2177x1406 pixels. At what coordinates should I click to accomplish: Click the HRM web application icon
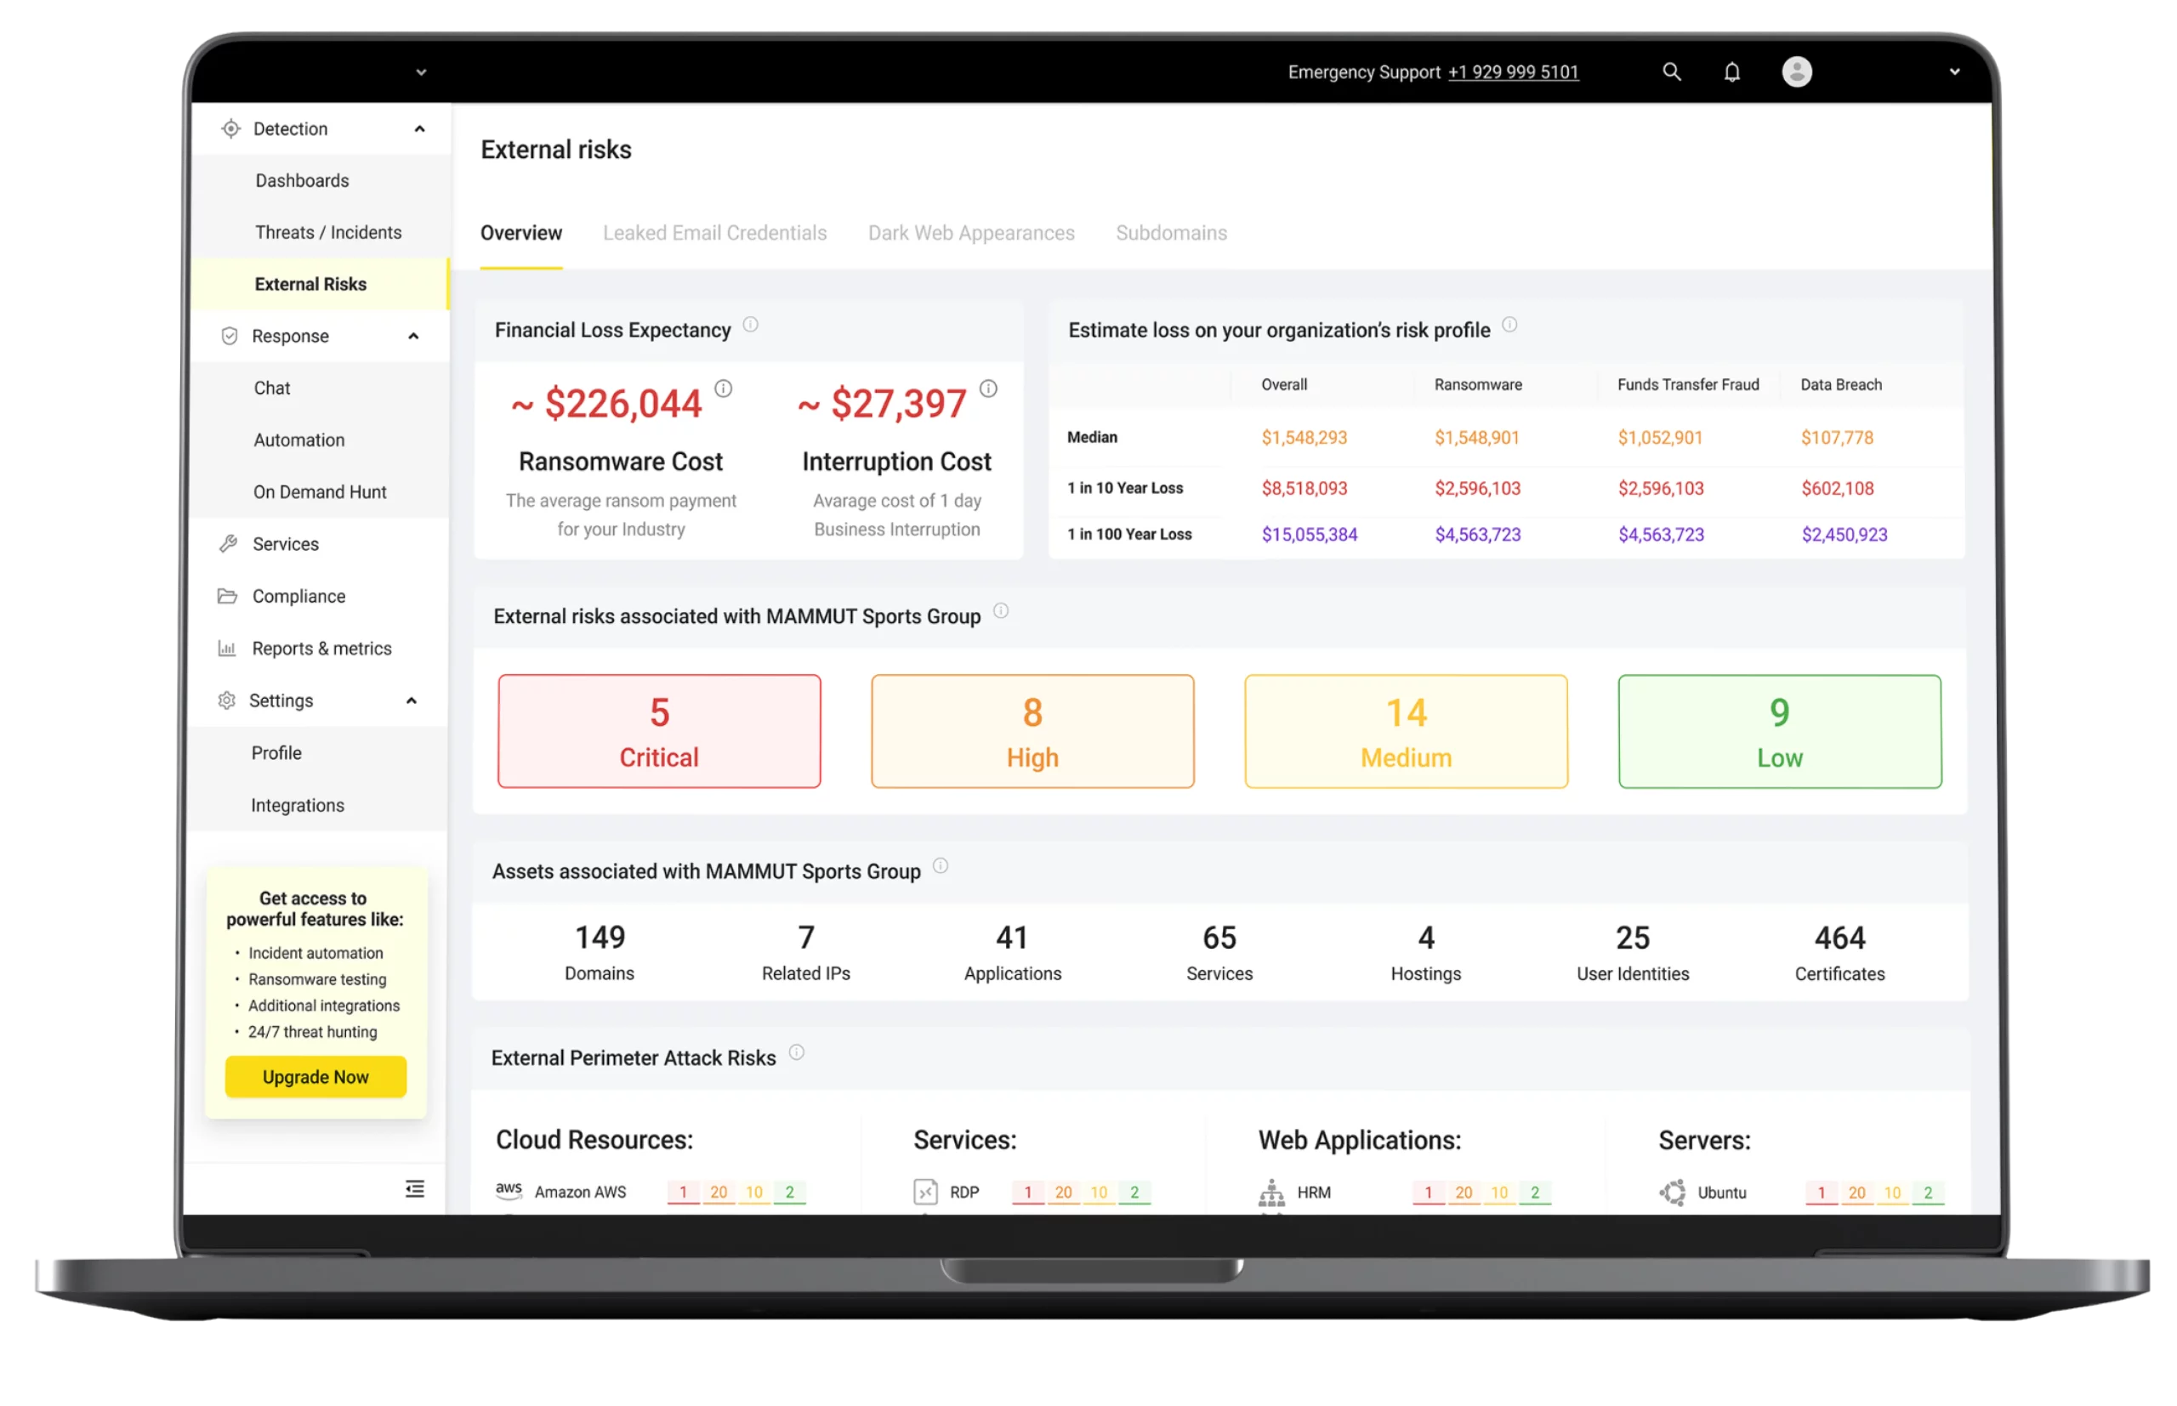(1271, 1192)
